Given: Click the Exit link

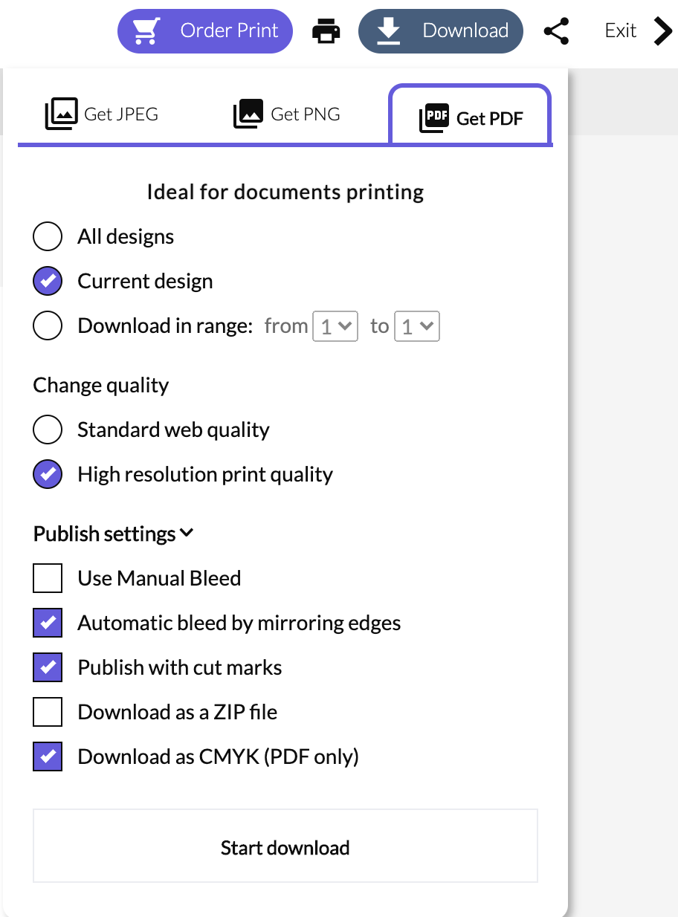Looking at the screenshot, I should (621, 30).
